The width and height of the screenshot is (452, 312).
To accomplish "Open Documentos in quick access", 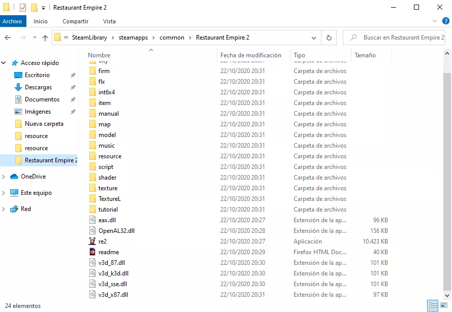I will 42,99.
